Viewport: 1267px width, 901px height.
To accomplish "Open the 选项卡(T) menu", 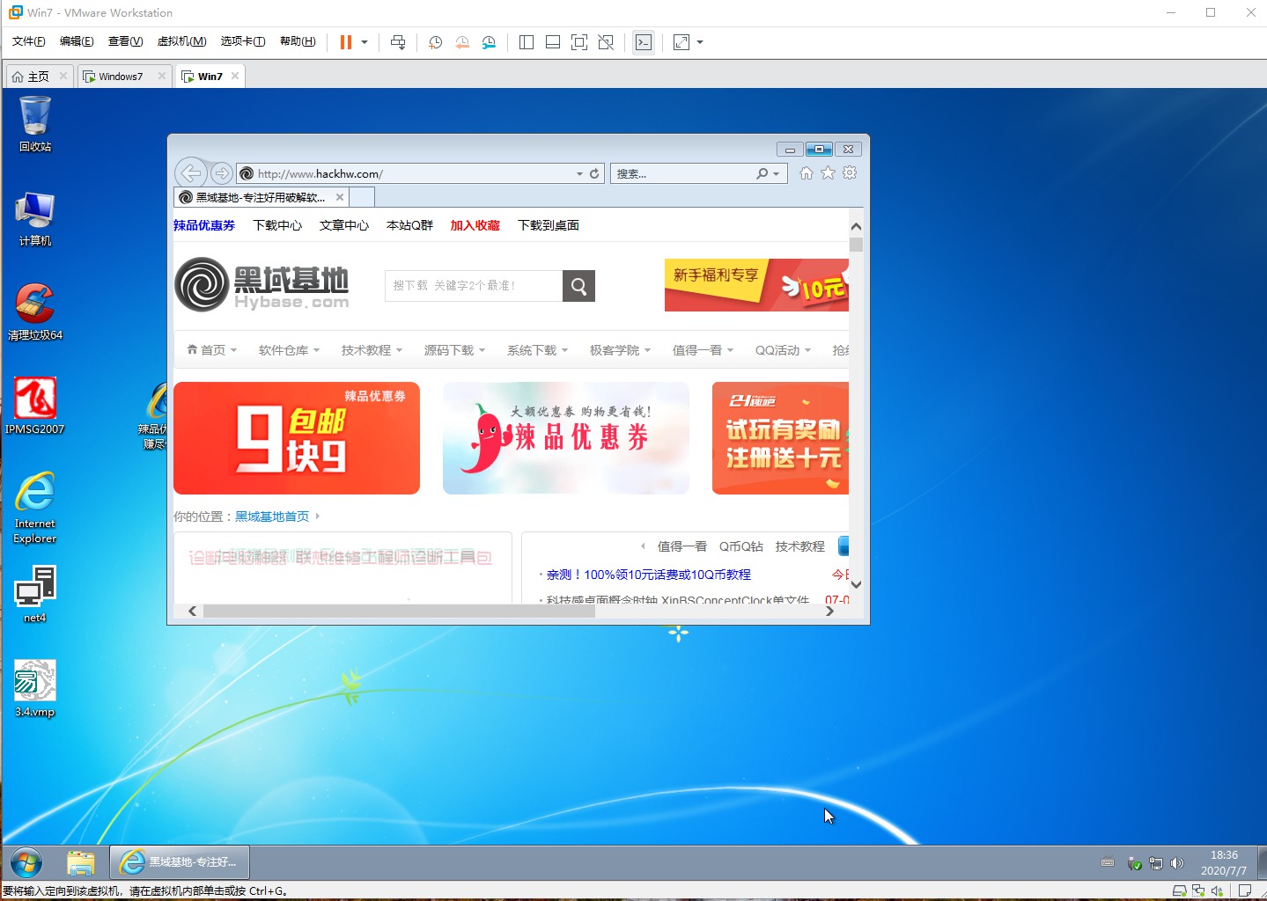I will 243,41.
